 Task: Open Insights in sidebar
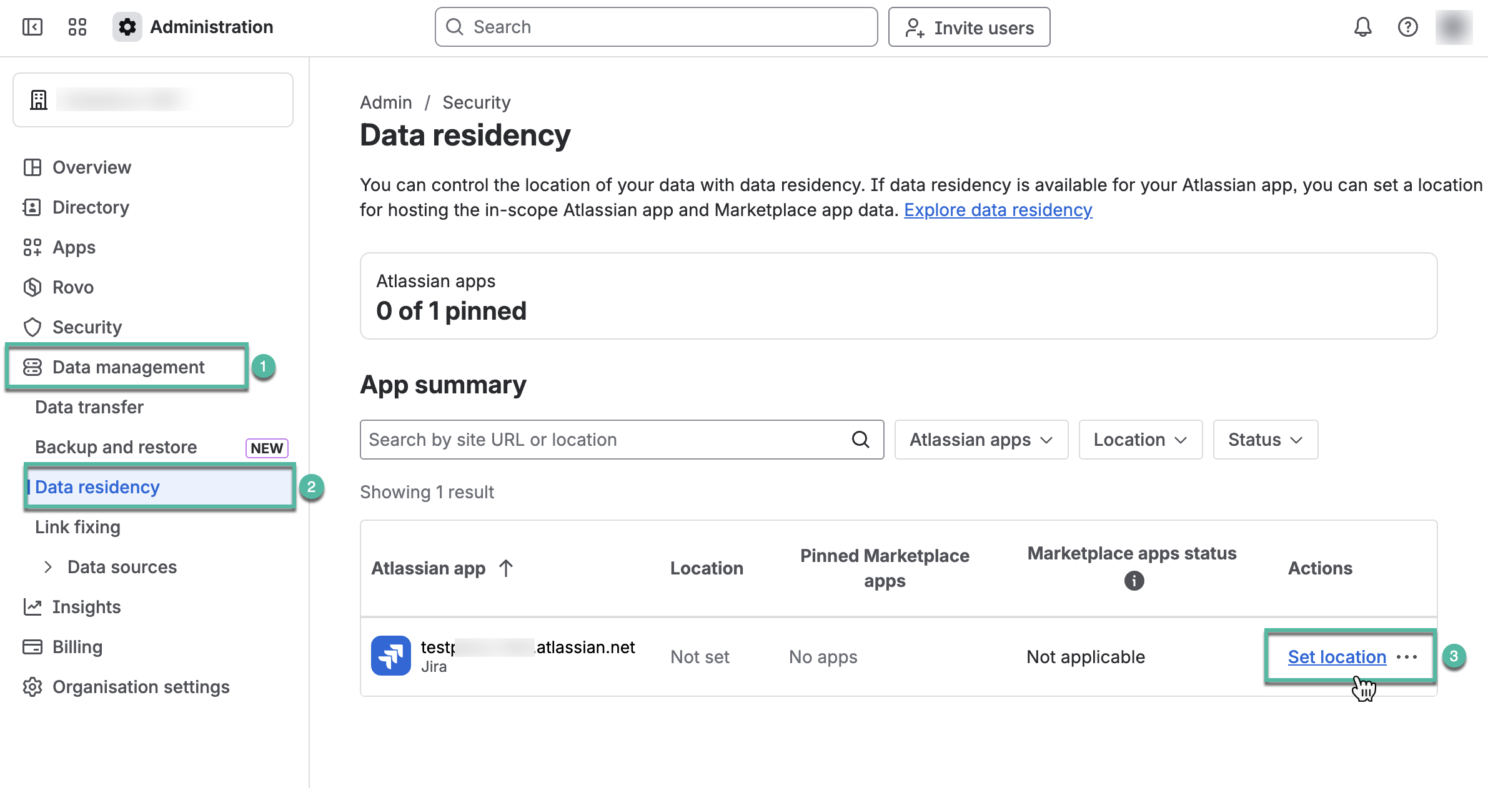click(x=86, y=607)
